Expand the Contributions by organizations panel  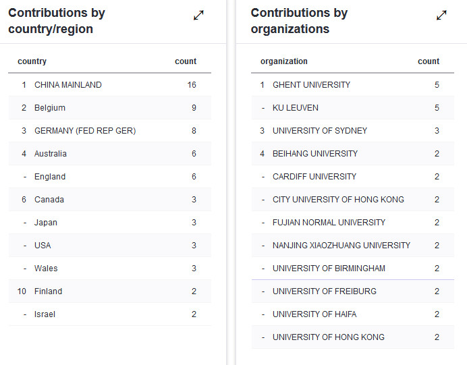click(x=441, y=16)
